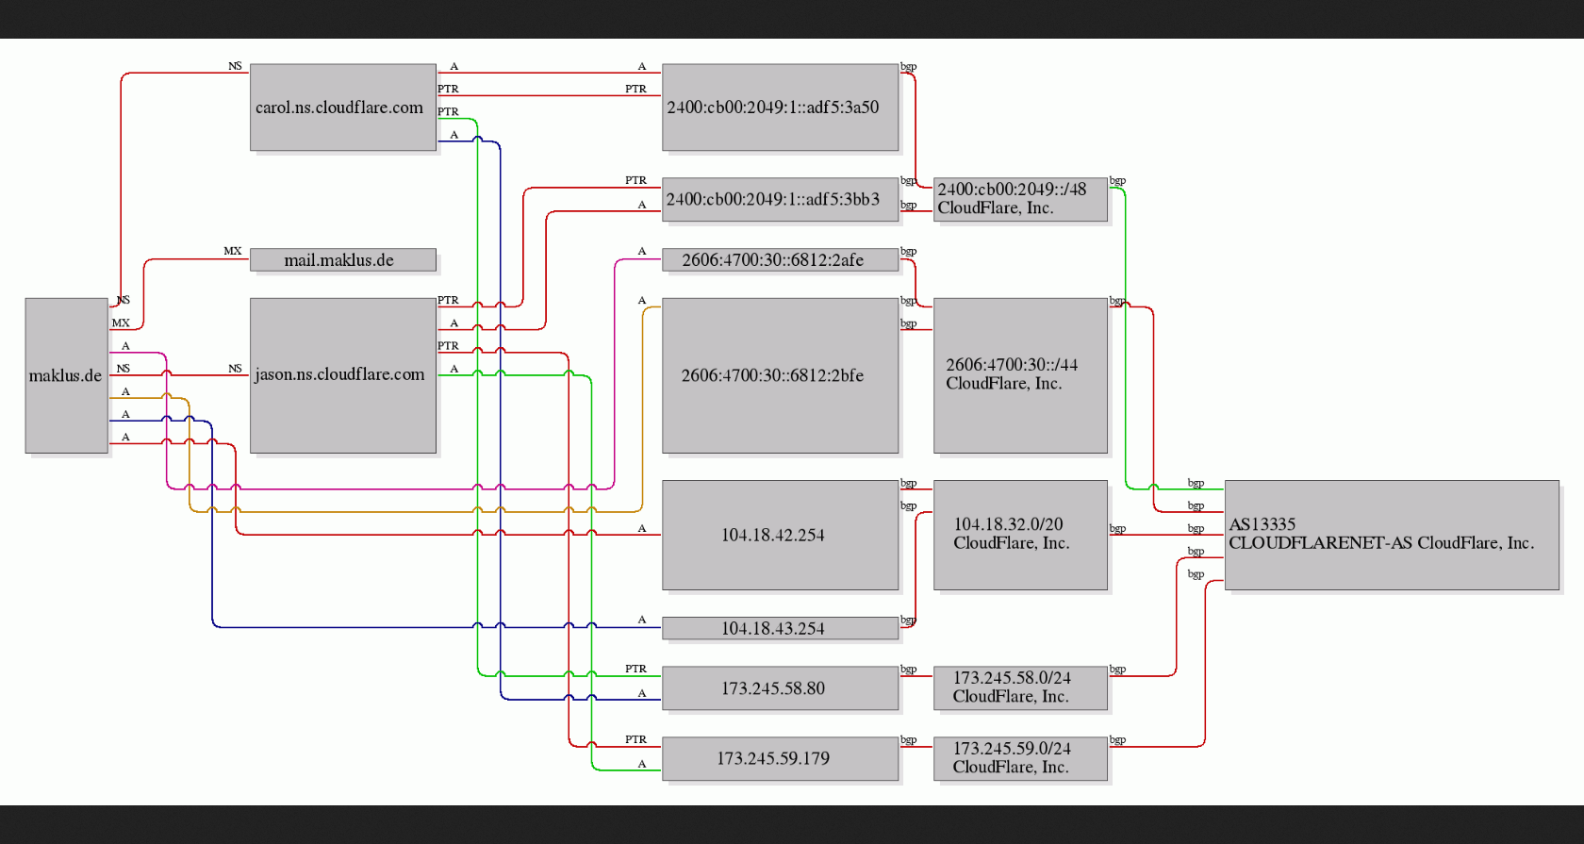Click the bgp label right of 2400:cb00:2049:1::adf5:3a50

[x=908, y=67]
